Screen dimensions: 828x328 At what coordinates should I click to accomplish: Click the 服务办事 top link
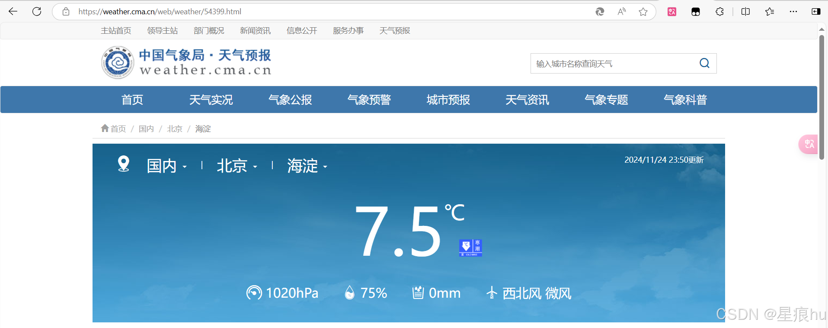click(x=348, y=31)
